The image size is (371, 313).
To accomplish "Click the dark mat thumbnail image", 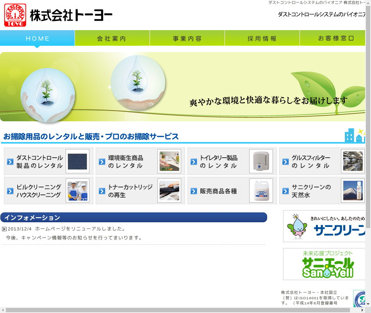I will coord(77,161).
